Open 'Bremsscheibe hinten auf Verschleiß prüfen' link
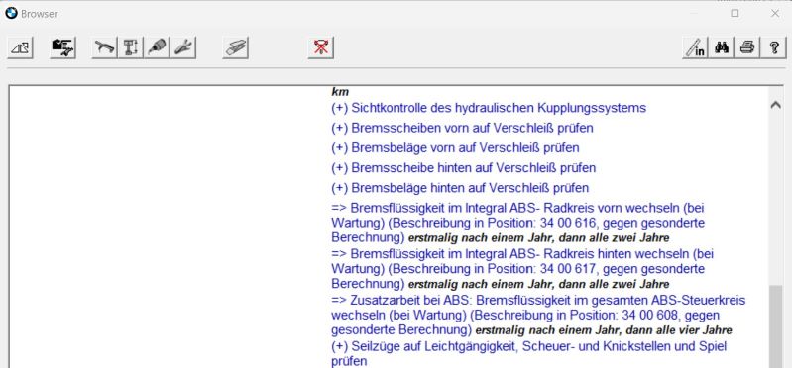792x368 pixels. (464, 167)
